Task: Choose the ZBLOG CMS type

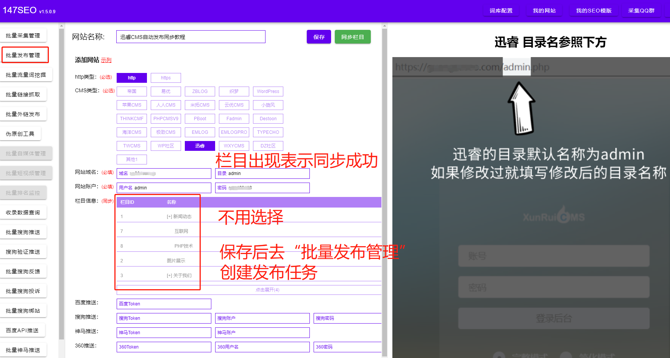Action: point(200,91)
